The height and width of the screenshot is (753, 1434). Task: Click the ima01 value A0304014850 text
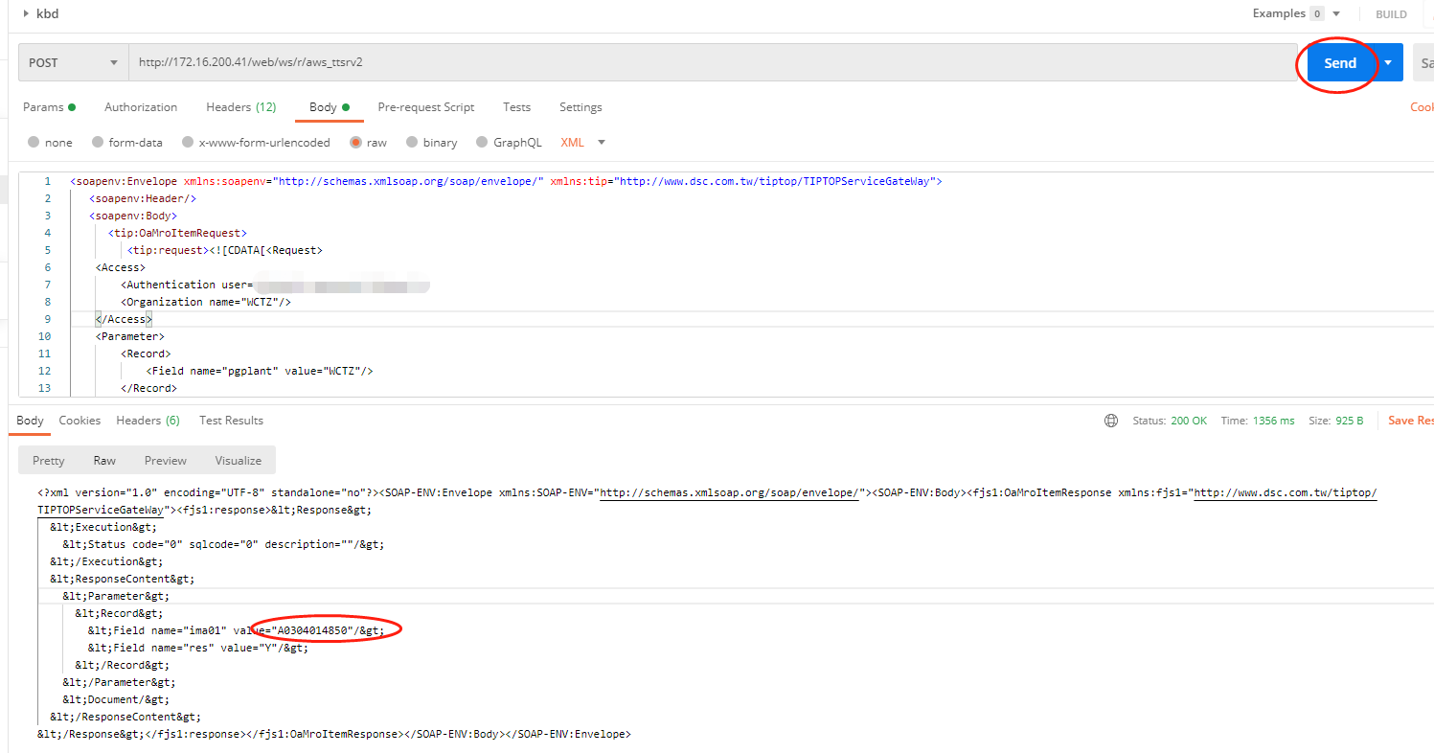[x=312, y=630]
